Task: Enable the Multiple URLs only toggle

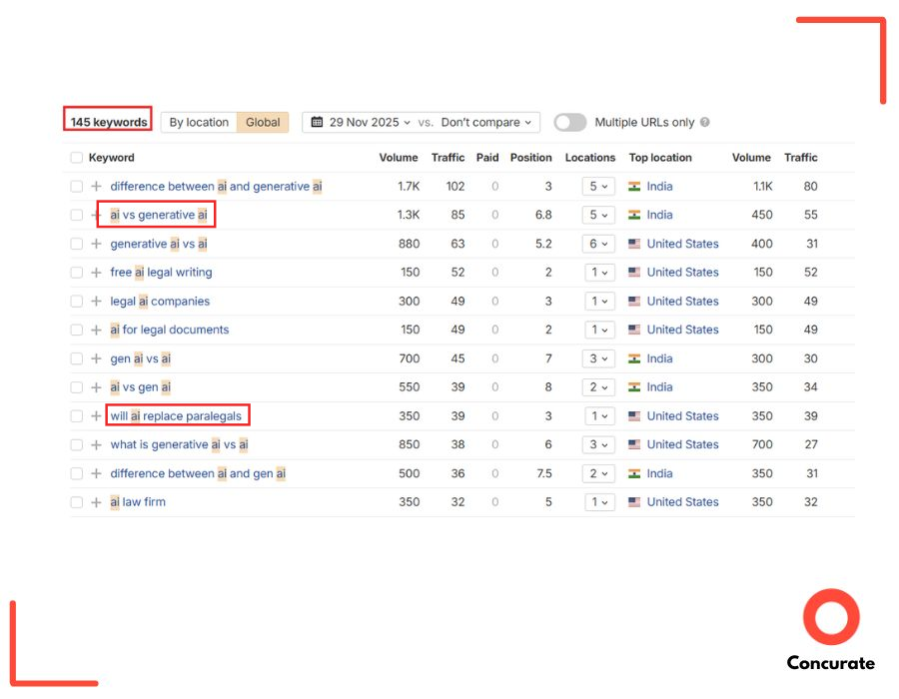Action: (569, 122)
